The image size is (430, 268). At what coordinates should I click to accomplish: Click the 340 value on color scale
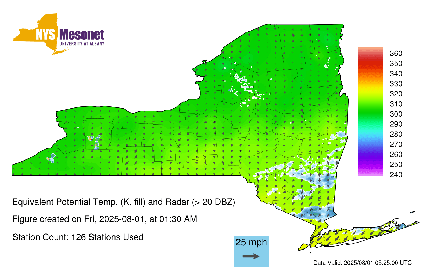(396, 74)
